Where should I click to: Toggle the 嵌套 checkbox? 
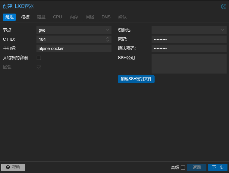(39, 67)
